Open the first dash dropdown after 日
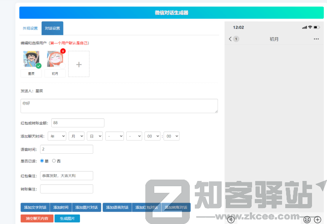This screenshot has height=224, width=327. (115, 136)
